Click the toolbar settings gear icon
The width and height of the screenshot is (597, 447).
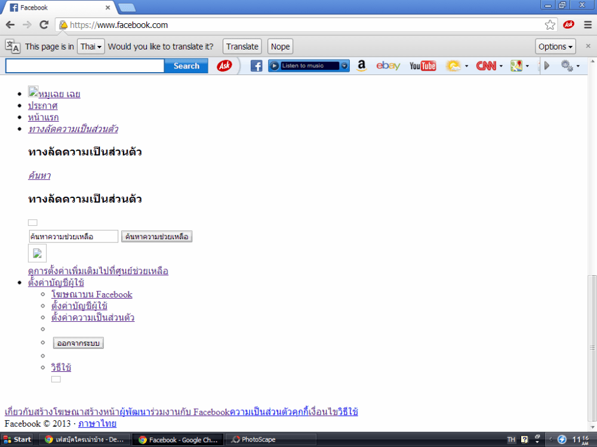[x=567, y=66]
